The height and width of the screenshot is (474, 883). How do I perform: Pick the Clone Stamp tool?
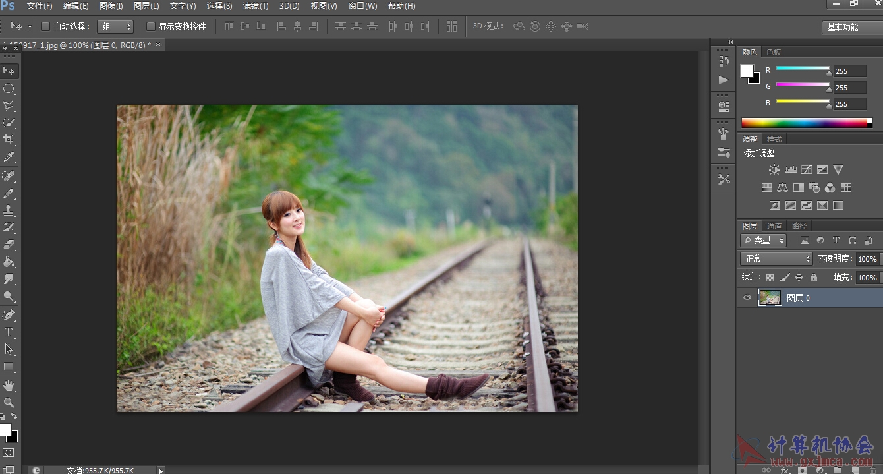point(9,210)
